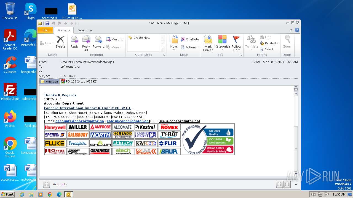
Task: Click the volume icon in system tray
Action: click(x=313, y=194)
